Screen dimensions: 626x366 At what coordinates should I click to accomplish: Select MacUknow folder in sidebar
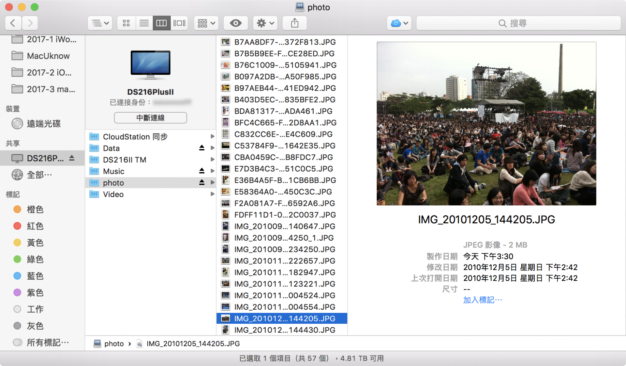tap(48, 56)
